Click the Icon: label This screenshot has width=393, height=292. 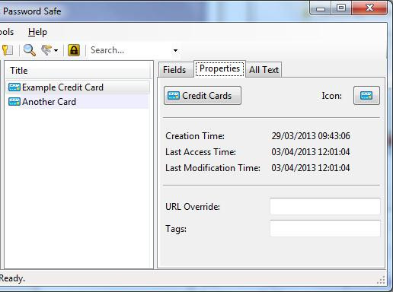[331, 96]
